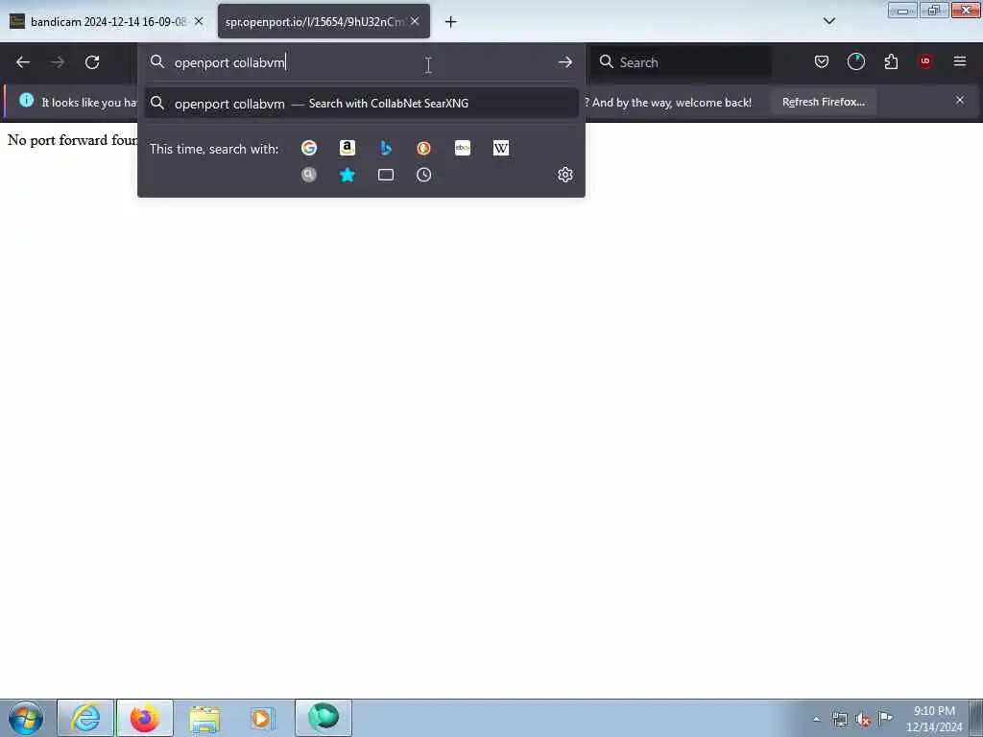
Task: Search history via the clock icon
Action: click(423, 175)
